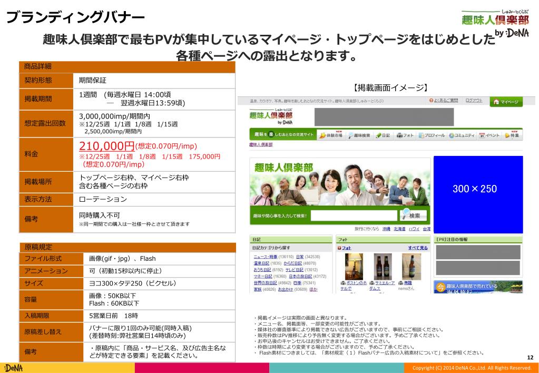Click the ログアウト link
539x373 pixels.
coord(474,101)
